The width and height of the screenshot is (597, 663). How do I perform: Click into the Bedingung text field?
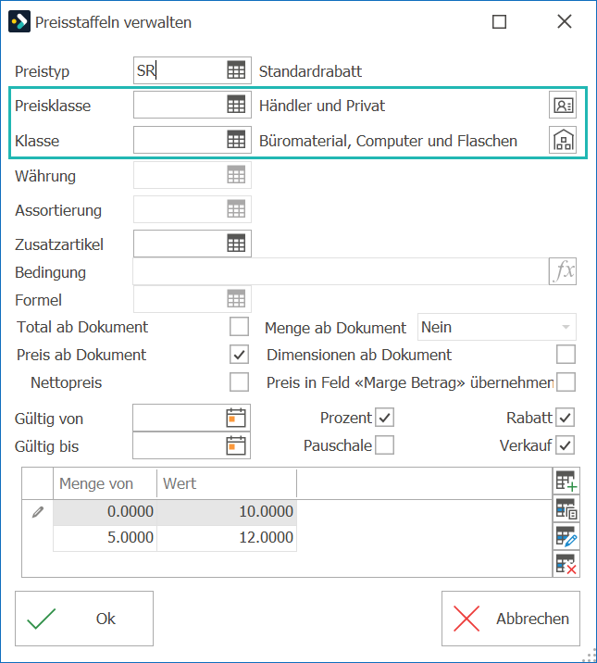point(341,271)
